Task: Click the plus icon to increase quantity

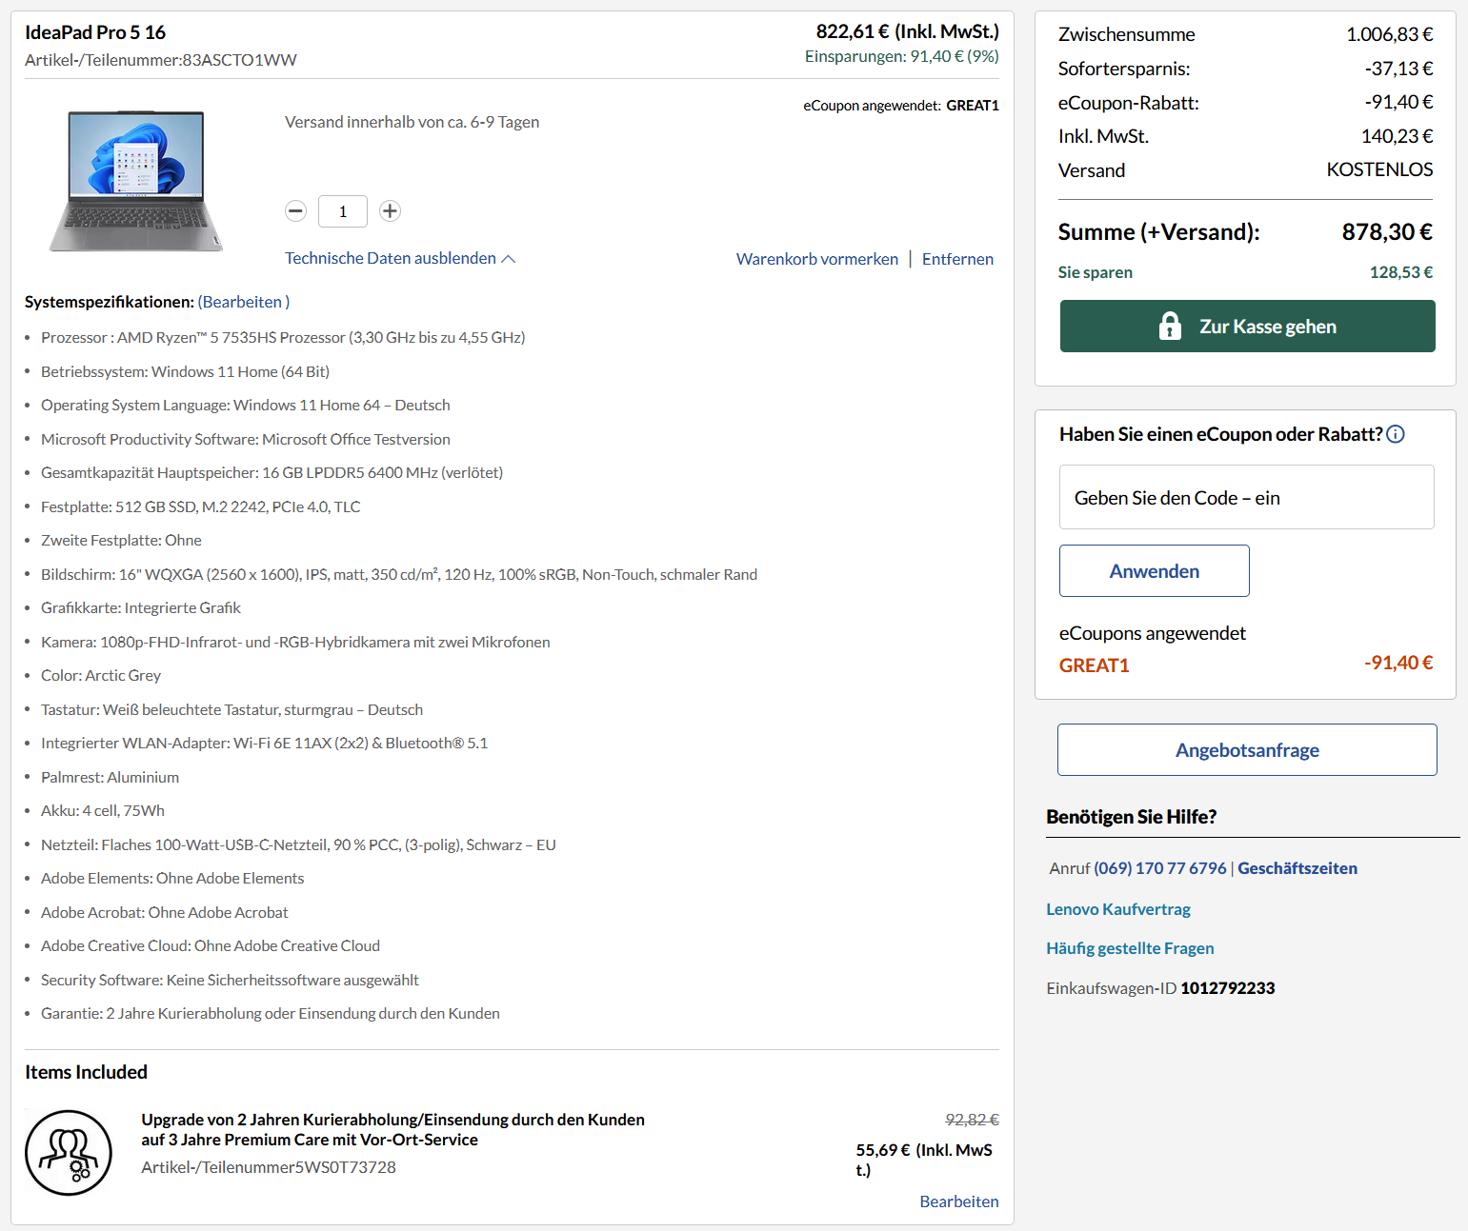Action: pos(390,211)
